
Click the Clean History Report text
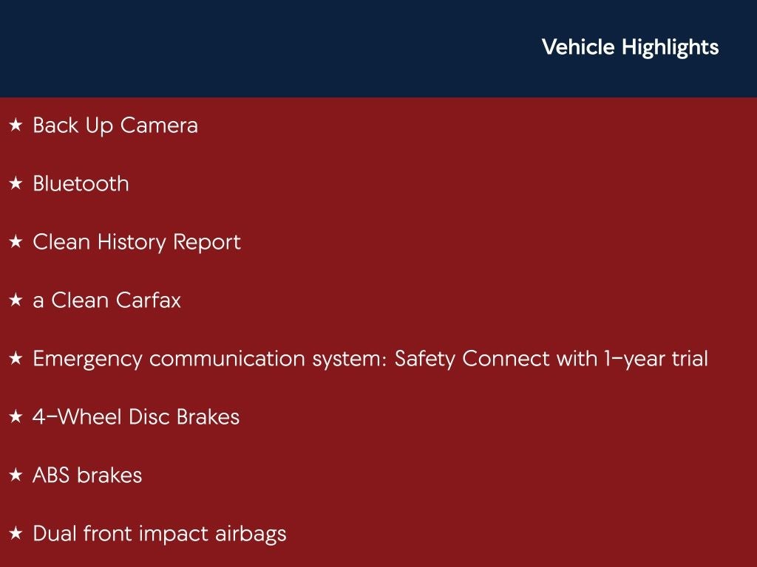pyautogui.click(x=137, y=242)
